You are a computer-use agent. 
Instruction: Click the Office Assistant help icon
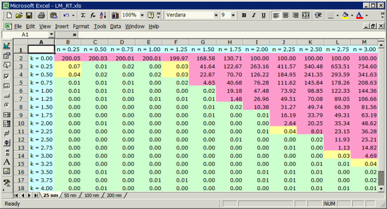(150, 15)
